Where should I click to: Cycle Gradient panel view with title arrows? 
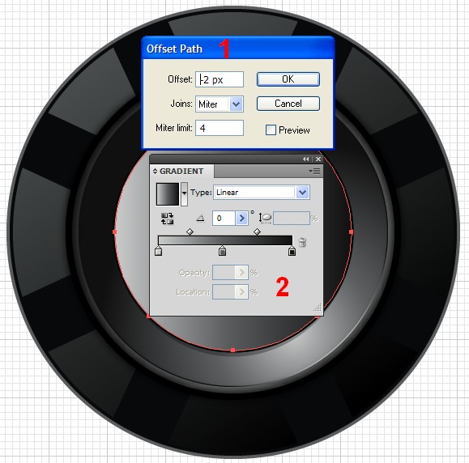click(x=155, y=172)
